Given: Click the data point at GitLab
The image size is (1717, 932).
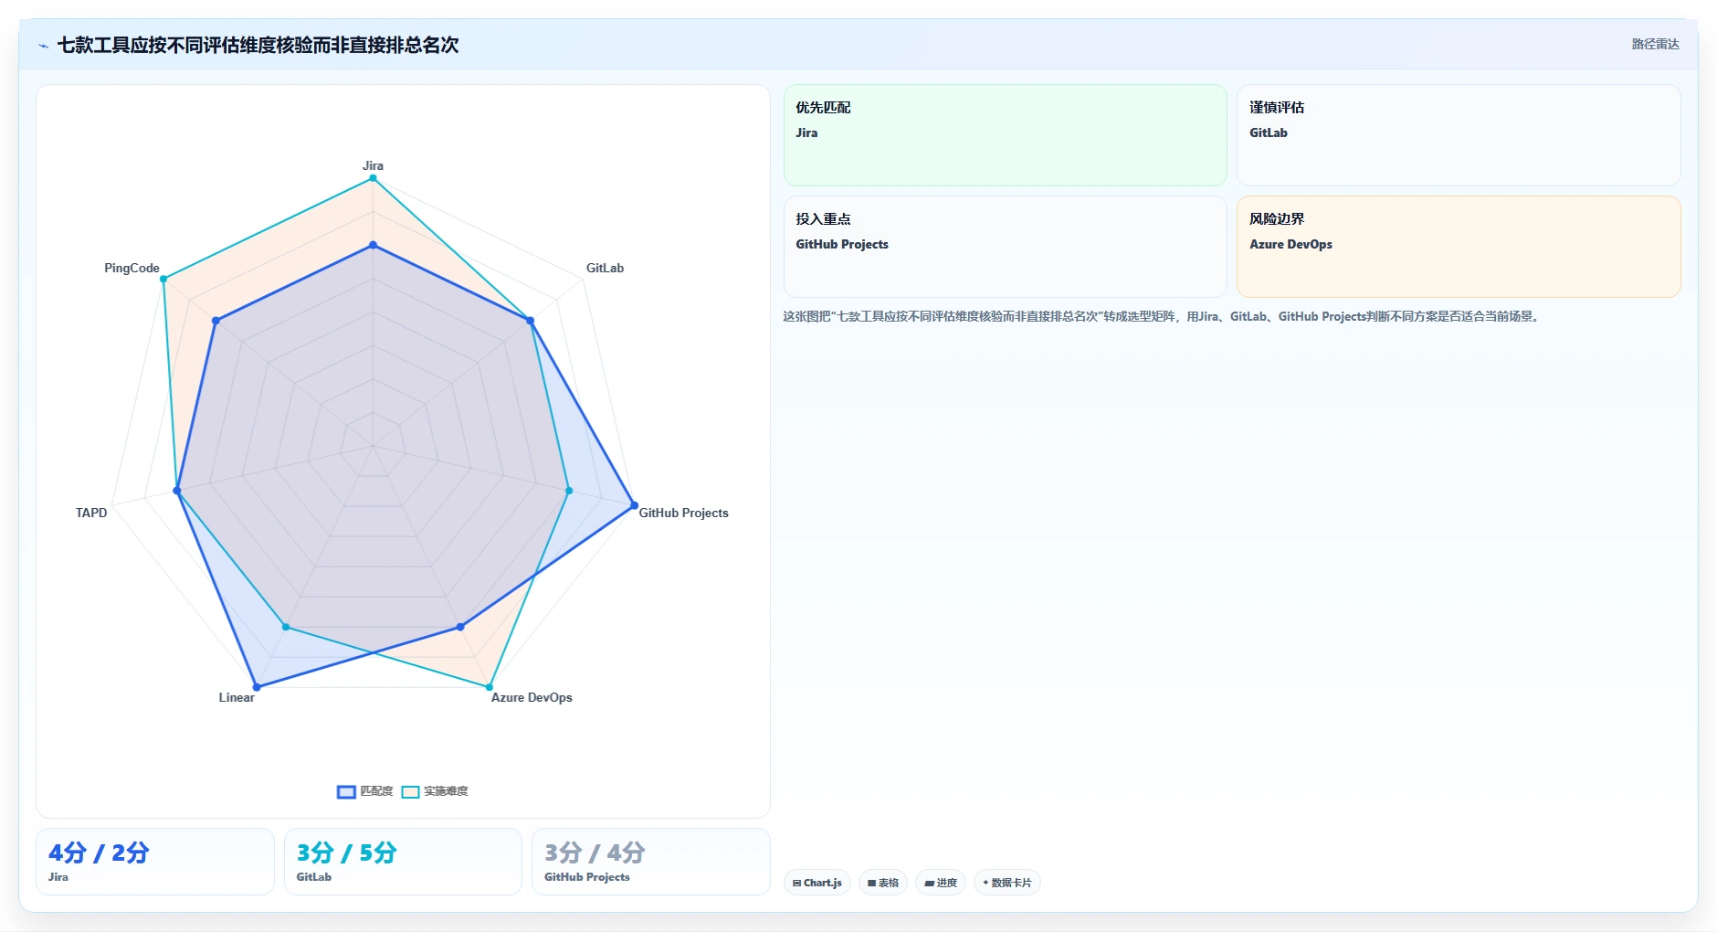Looking at the screenshot, I should 530,321.
